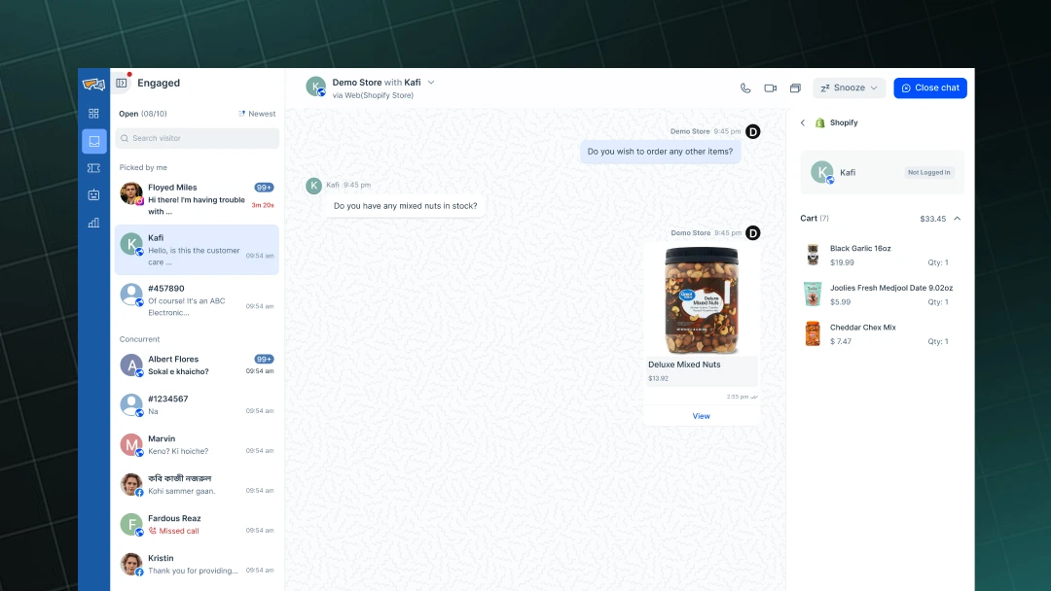
Task: Start a voice call using the phone icon
Action: [x=744, y=87]
